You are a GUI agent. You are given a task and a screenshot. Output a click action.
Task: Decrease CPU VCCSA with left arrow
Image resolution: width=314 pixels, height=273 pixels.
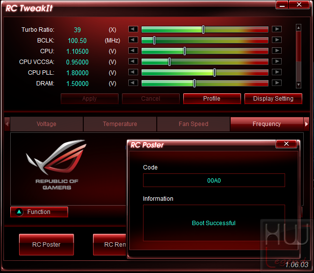pyautogui.click(x=133, y=62)
